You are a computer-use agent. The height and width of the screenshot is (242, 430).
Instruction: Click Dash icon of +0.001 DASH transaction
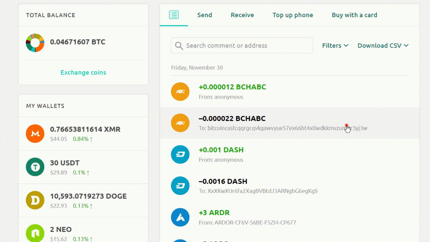tap(180, 155)
